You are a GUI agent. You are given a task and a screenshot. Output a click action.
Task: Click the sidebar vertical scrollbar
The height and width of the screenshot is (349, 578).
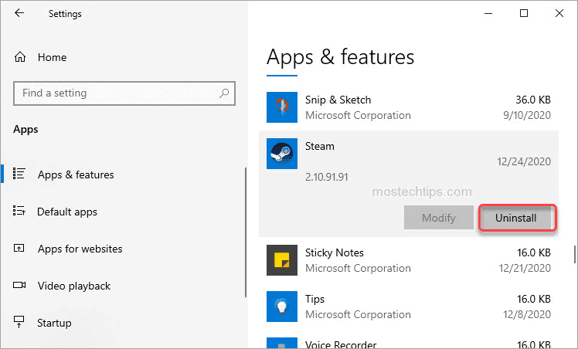pyautogui.click(x=246, y=232)
